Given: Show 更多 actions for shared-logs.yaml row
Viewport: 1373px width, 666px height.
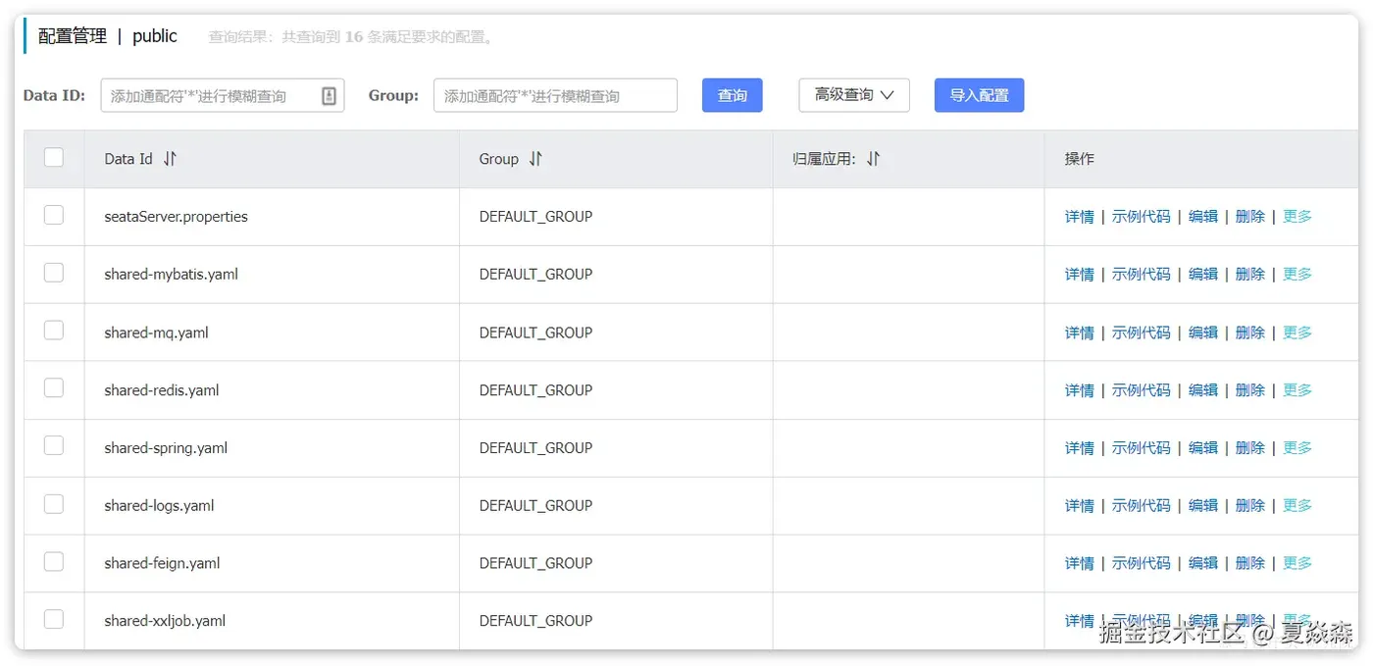Looking at the screenshot, I should pos(1297,505).
